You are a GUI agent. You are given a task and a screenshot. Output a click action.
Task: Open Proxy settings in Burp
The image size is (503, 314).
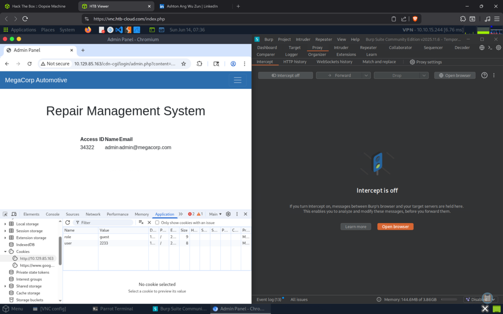pyautogui.click(x=426, y=62)
